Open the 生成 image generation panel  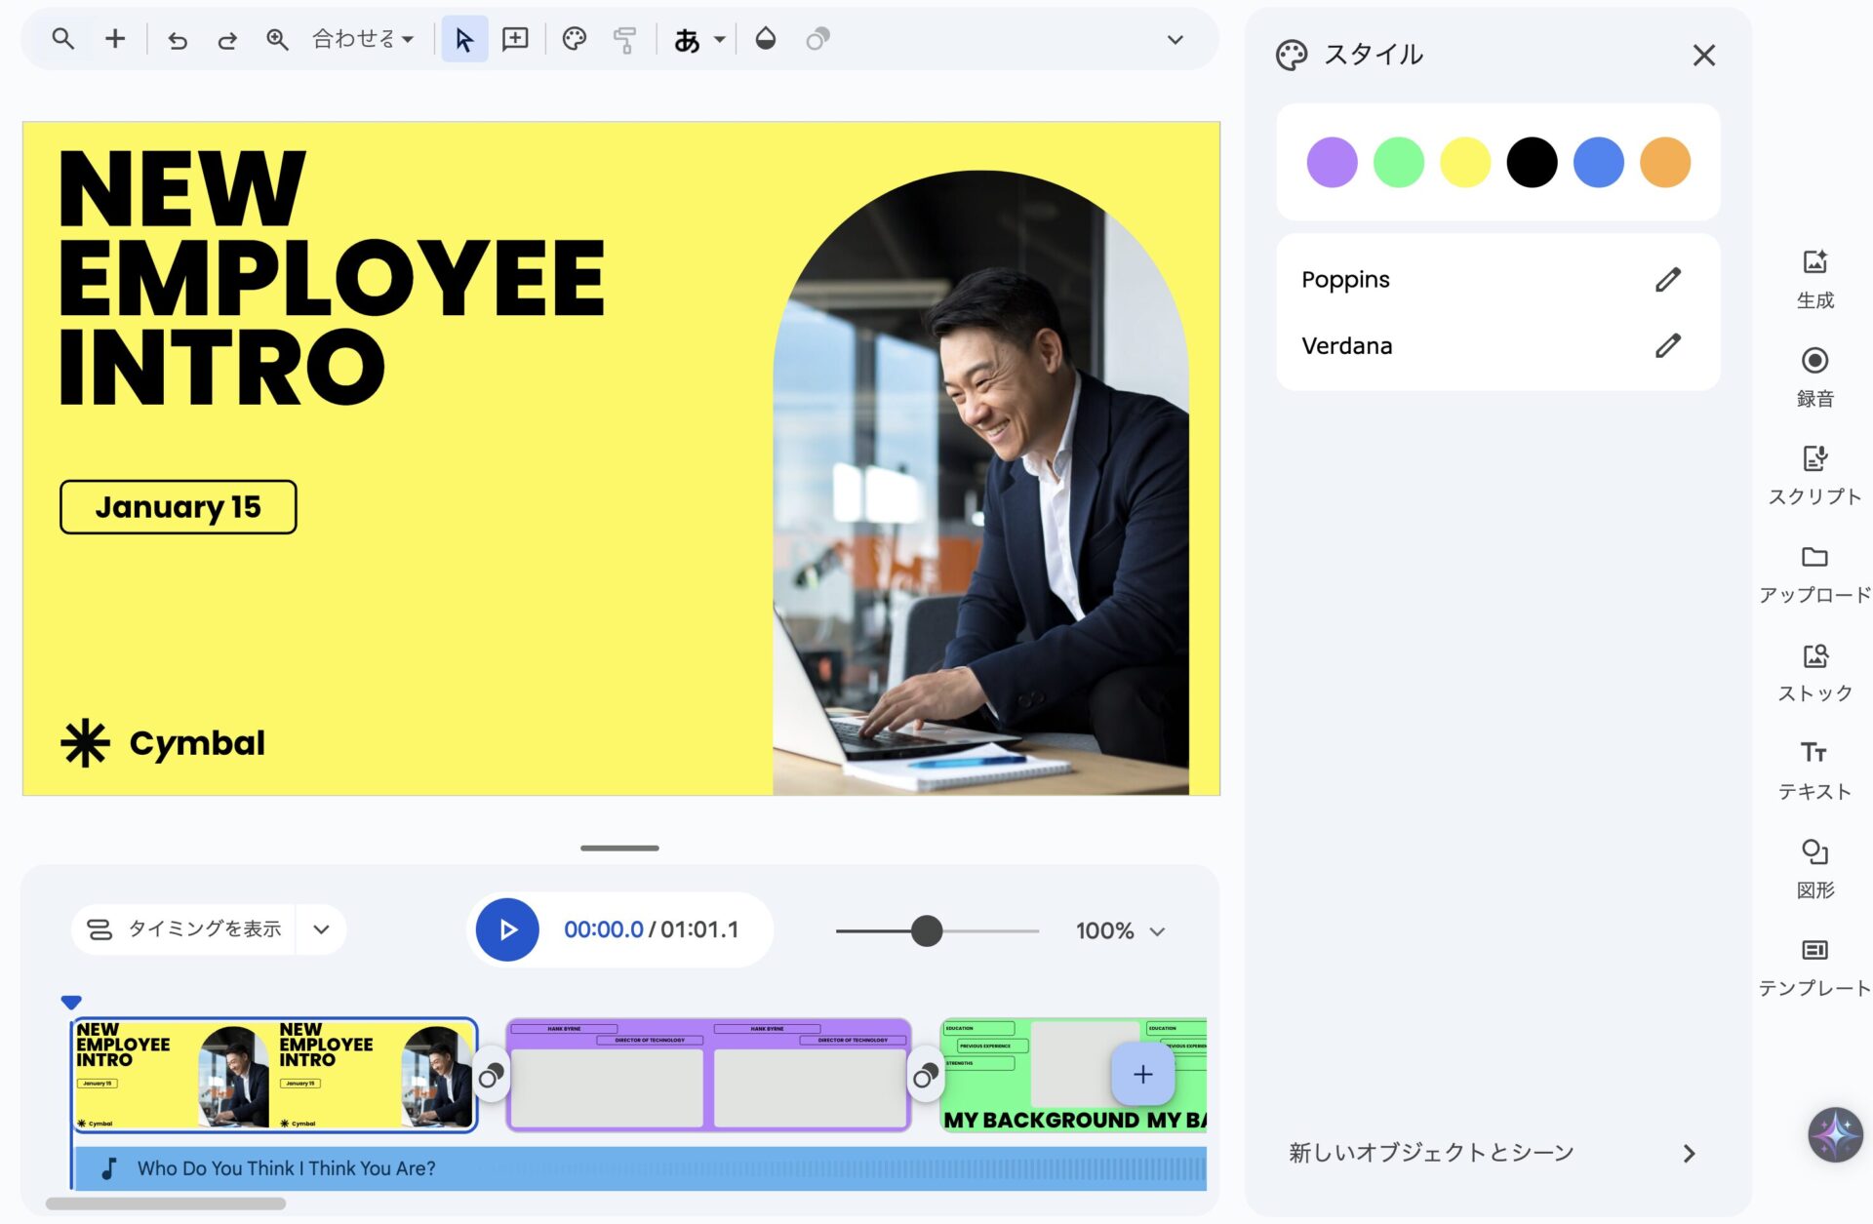(x=1813, y=278)
